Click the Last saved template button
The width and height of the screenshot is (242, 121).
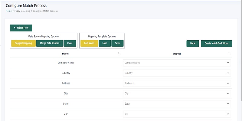89,43
